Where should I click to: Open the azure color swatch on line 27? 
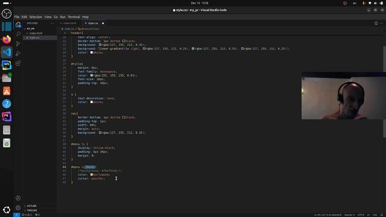92,102
